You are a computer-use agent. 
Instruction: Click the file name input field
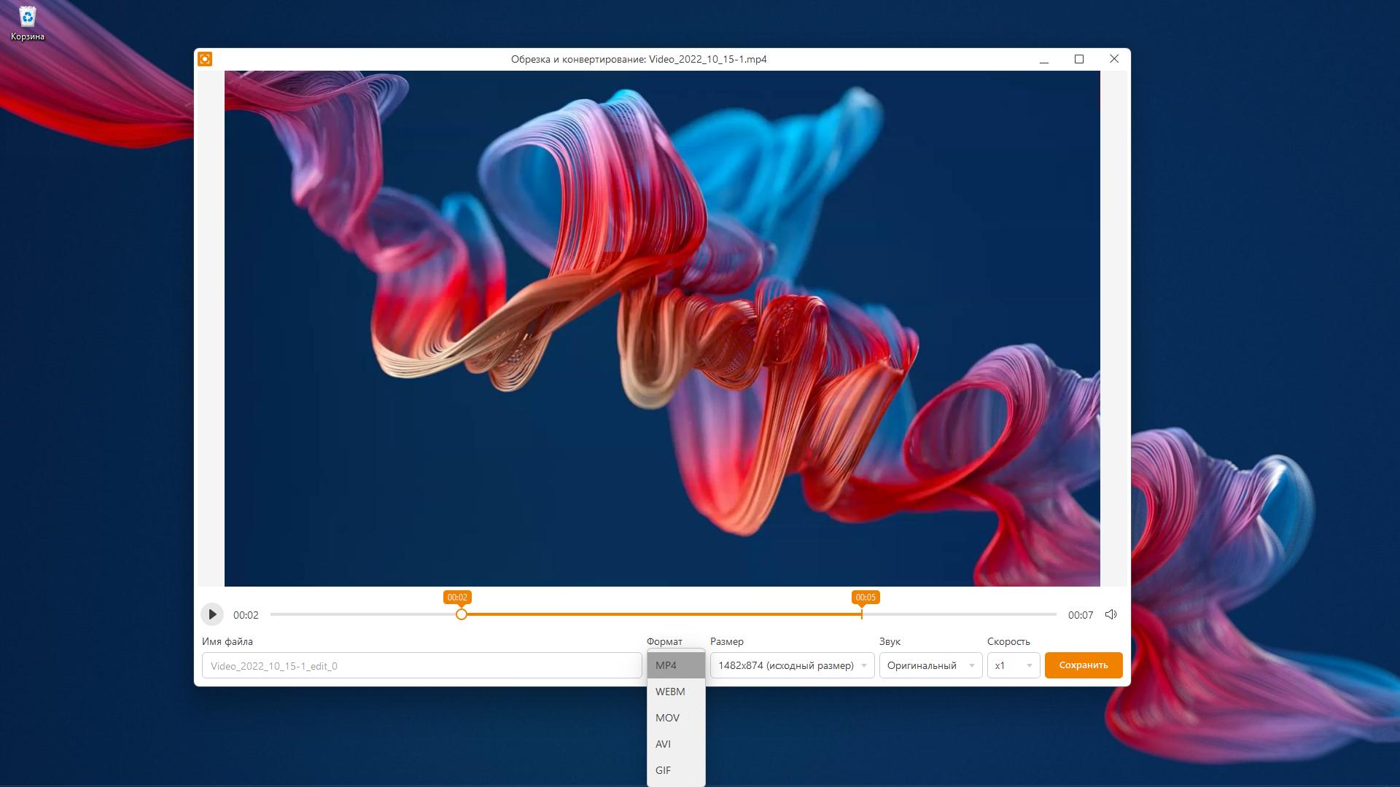coord(421,665)
